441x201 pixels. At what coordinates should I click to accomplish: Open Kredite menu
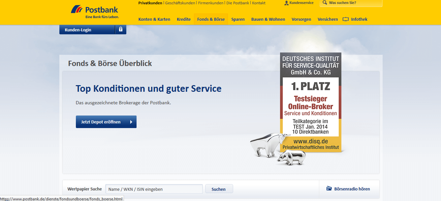click(x=184, y=19)
